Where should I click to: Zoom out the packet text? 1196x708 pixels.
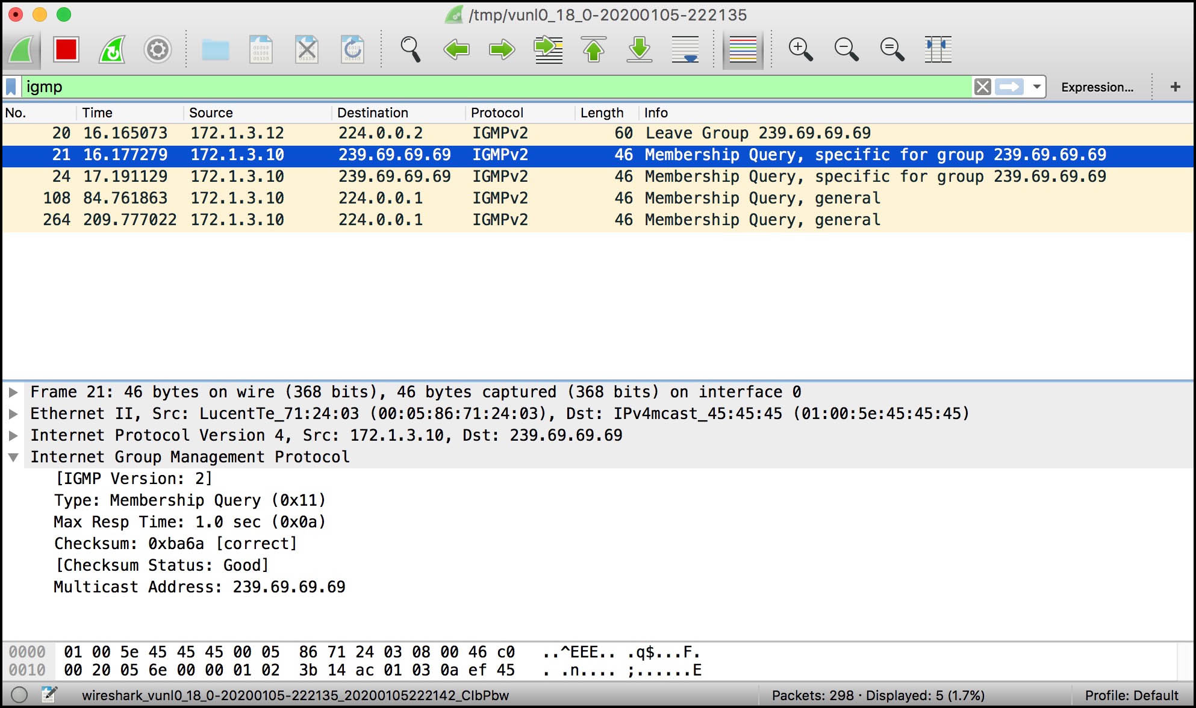pyautogui.click(x=846, y=49)
